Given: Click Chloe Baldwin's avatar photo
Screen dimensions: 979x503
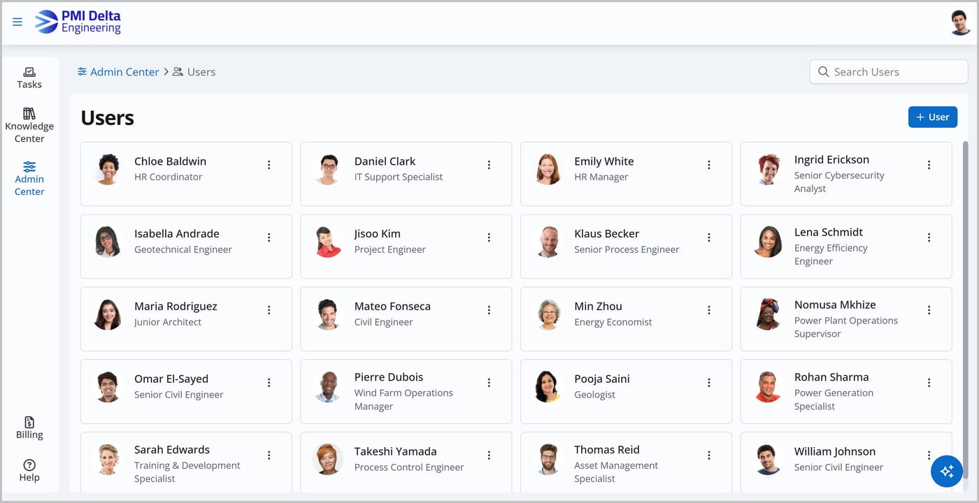Looking at the screenshot, I should (108, 169).
